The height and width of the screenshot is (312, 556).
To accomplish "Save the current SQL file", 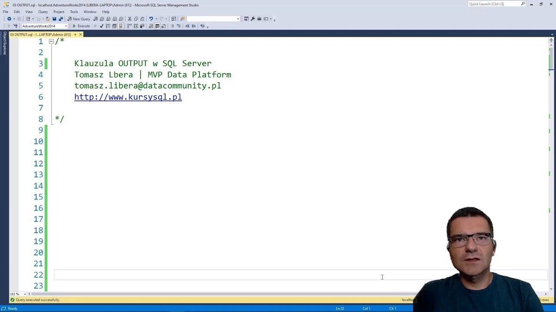I will (54, 19).
